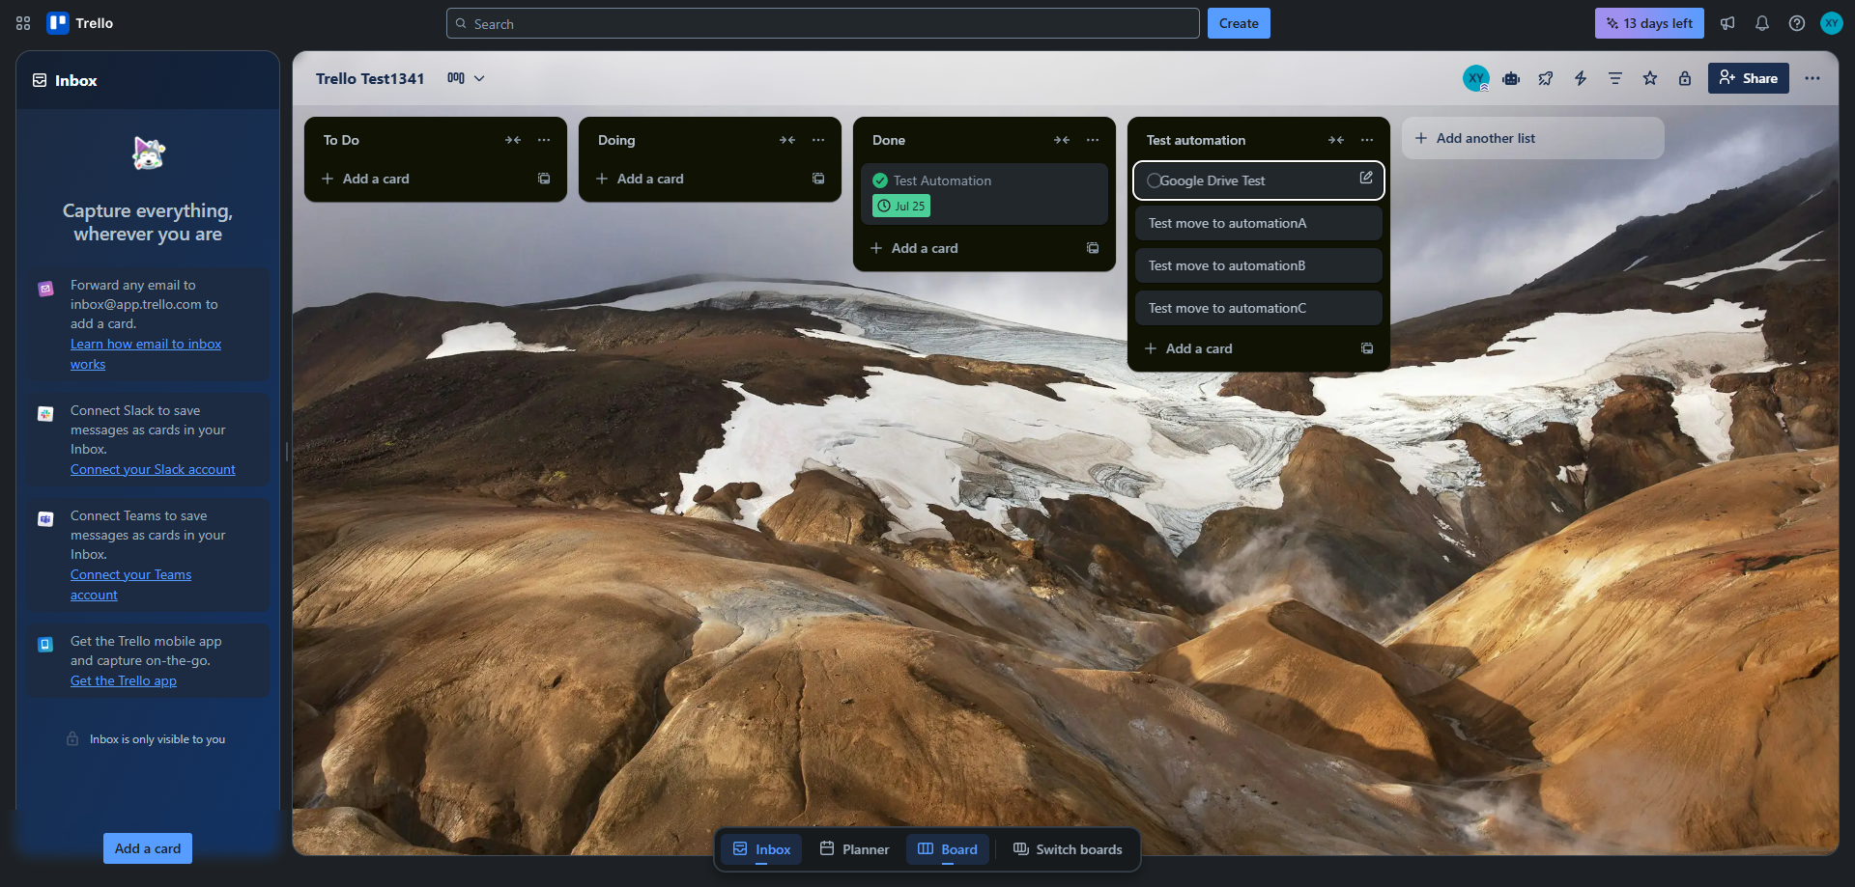Open Connect your Teams account link

click(x=130, y=584)
